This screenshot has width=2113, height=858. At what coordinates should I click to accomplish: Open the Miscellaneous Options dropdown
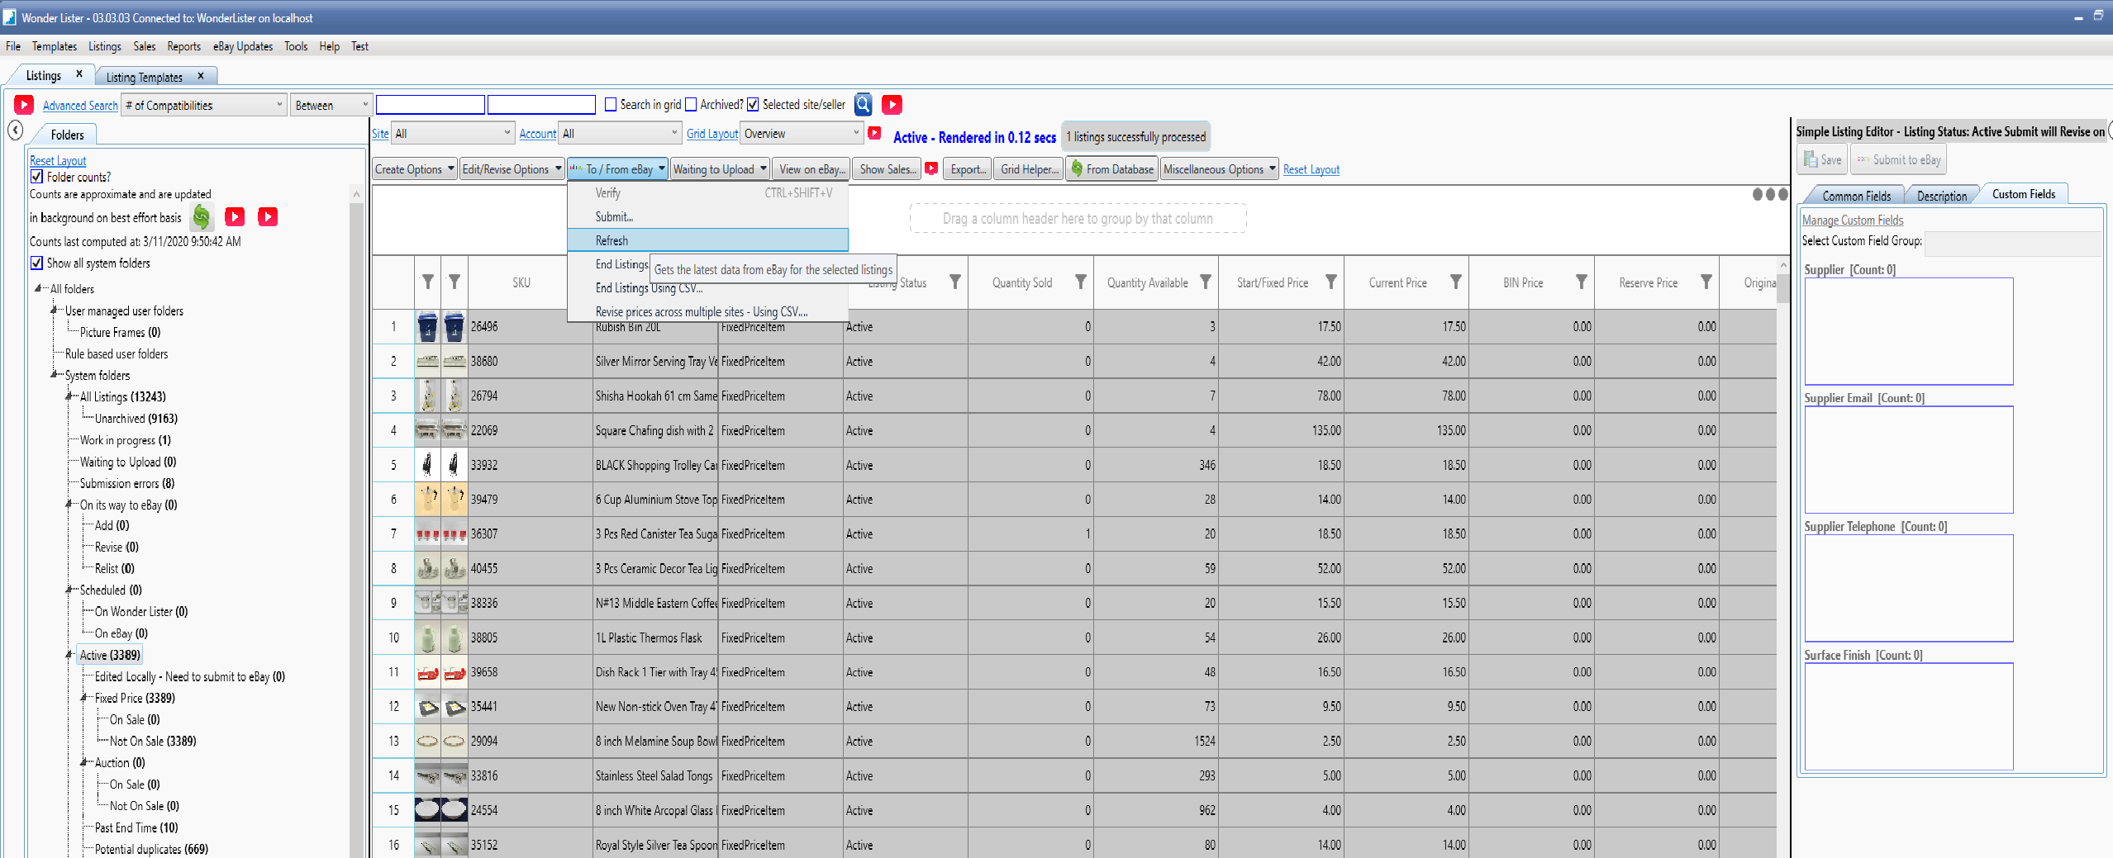click(x=1220, y=169)
